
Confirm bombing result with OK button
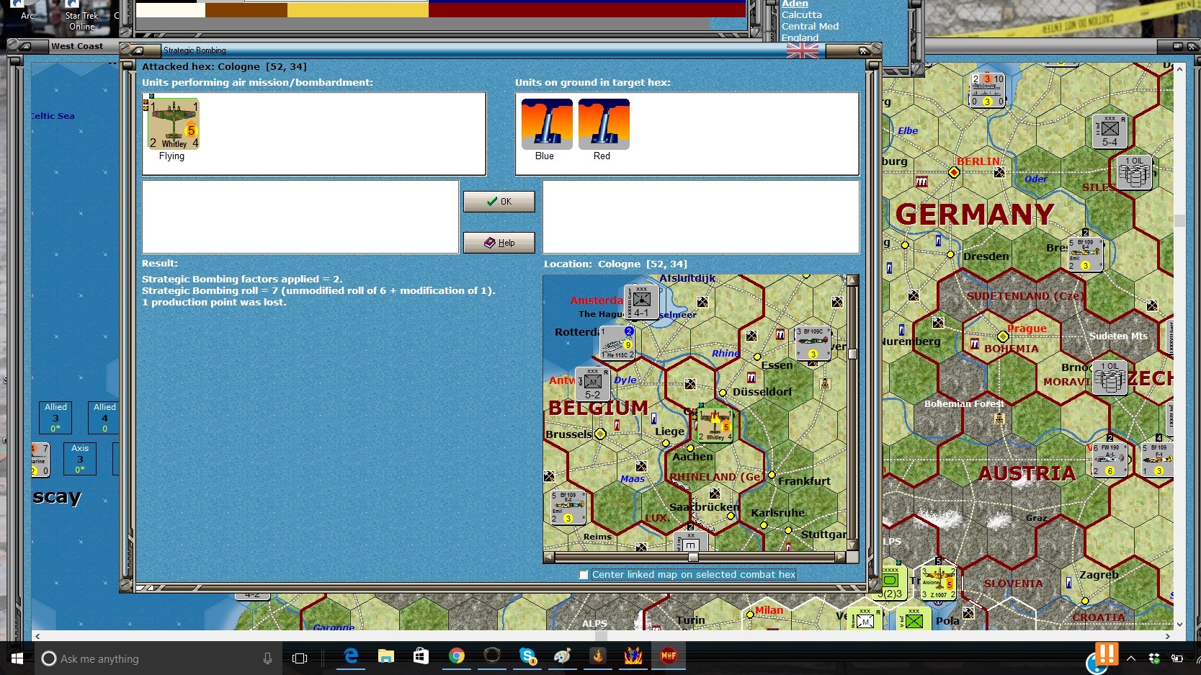pyautogui.click(x=499, y=202)
